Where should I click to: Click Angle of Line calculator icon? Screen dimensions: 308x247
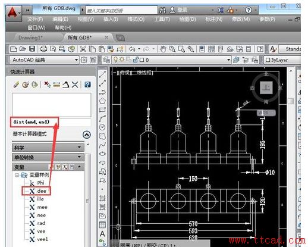[x=66, y=85]
